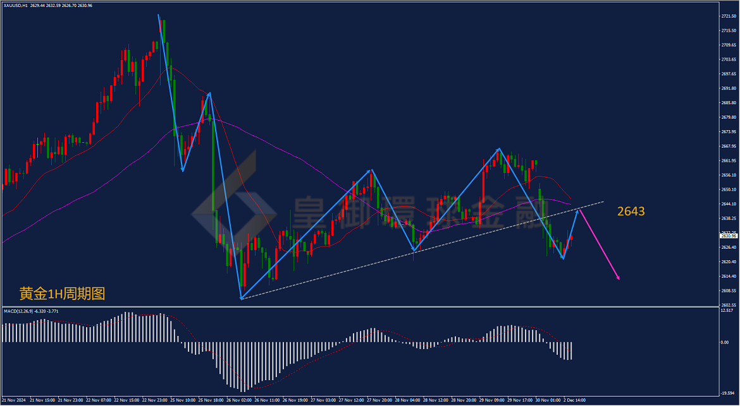Select the 2643 orange price annotation
This screenshot has width=740, height=406.
631,212
